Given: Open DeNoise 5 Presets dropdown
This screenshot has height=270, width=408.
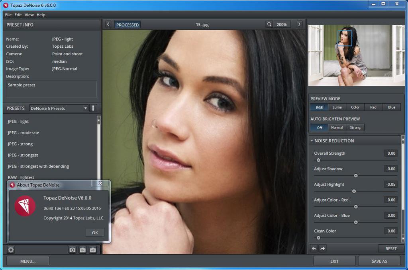Looking at the screenshot, I should pyautogui.click(x=59, y=108).
